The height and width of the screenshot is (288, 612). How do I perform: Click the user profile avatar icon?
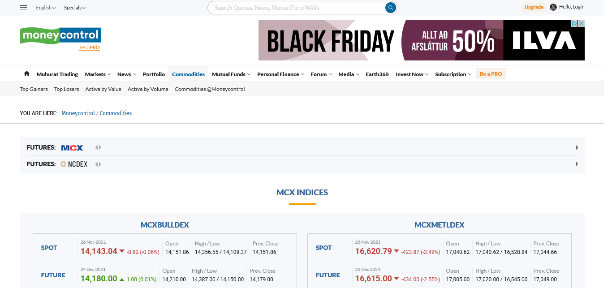pos(553,7)
